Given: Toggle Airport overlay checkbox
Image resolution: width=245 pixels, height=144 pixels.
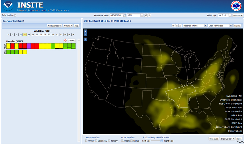Looking at the screenshot, I should 122,141.
